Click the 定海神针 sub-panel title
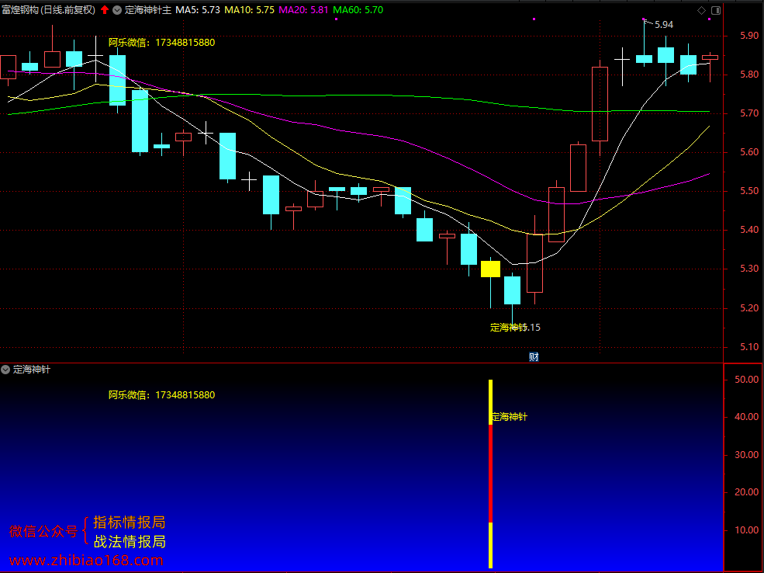This screenshot has height=573, width=764. (x=32, y=370)
